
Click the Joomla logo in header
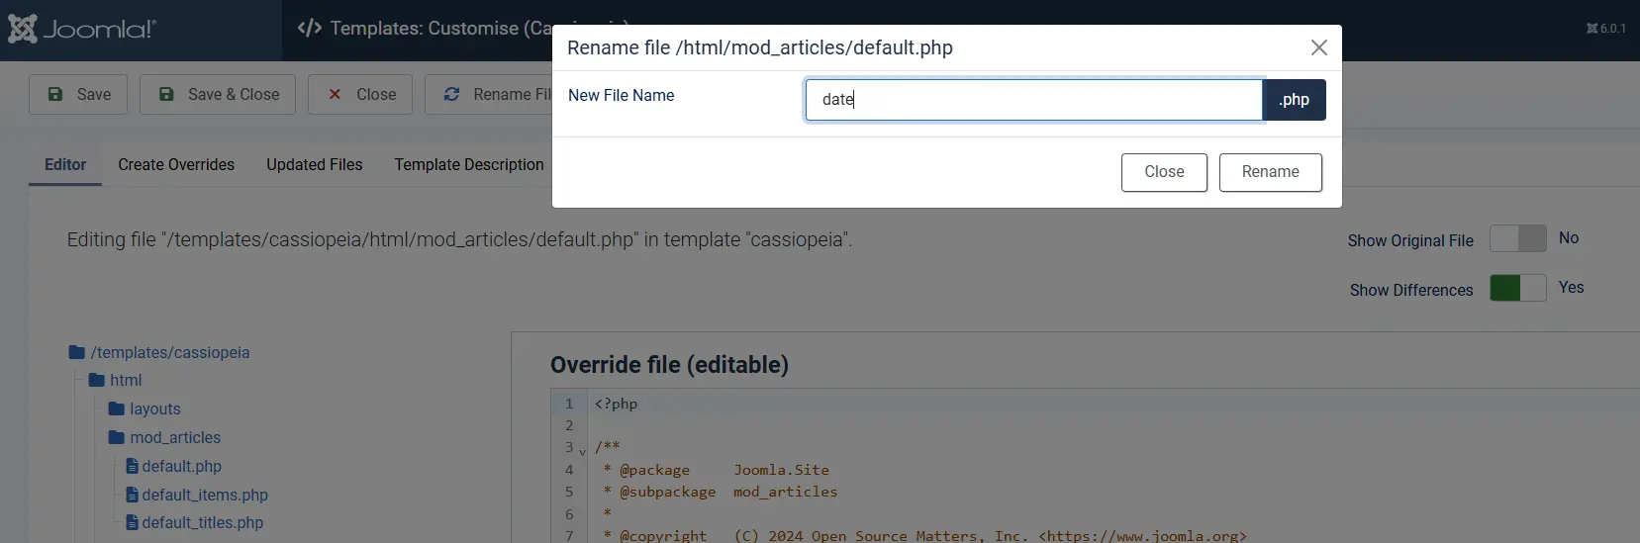point(82,29)
